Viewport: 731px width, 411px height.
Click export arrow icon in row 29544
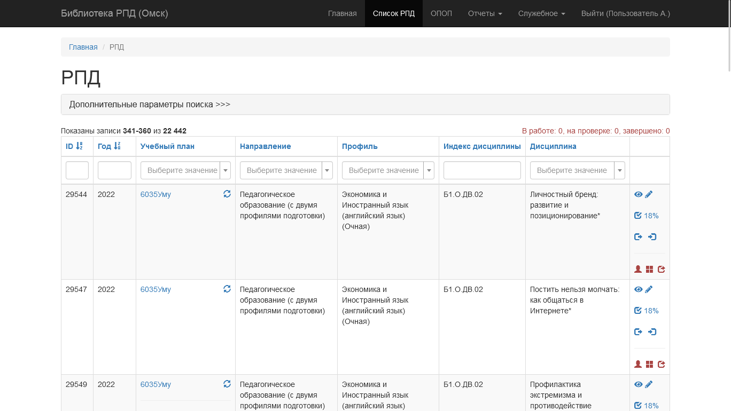coord(638,237)
